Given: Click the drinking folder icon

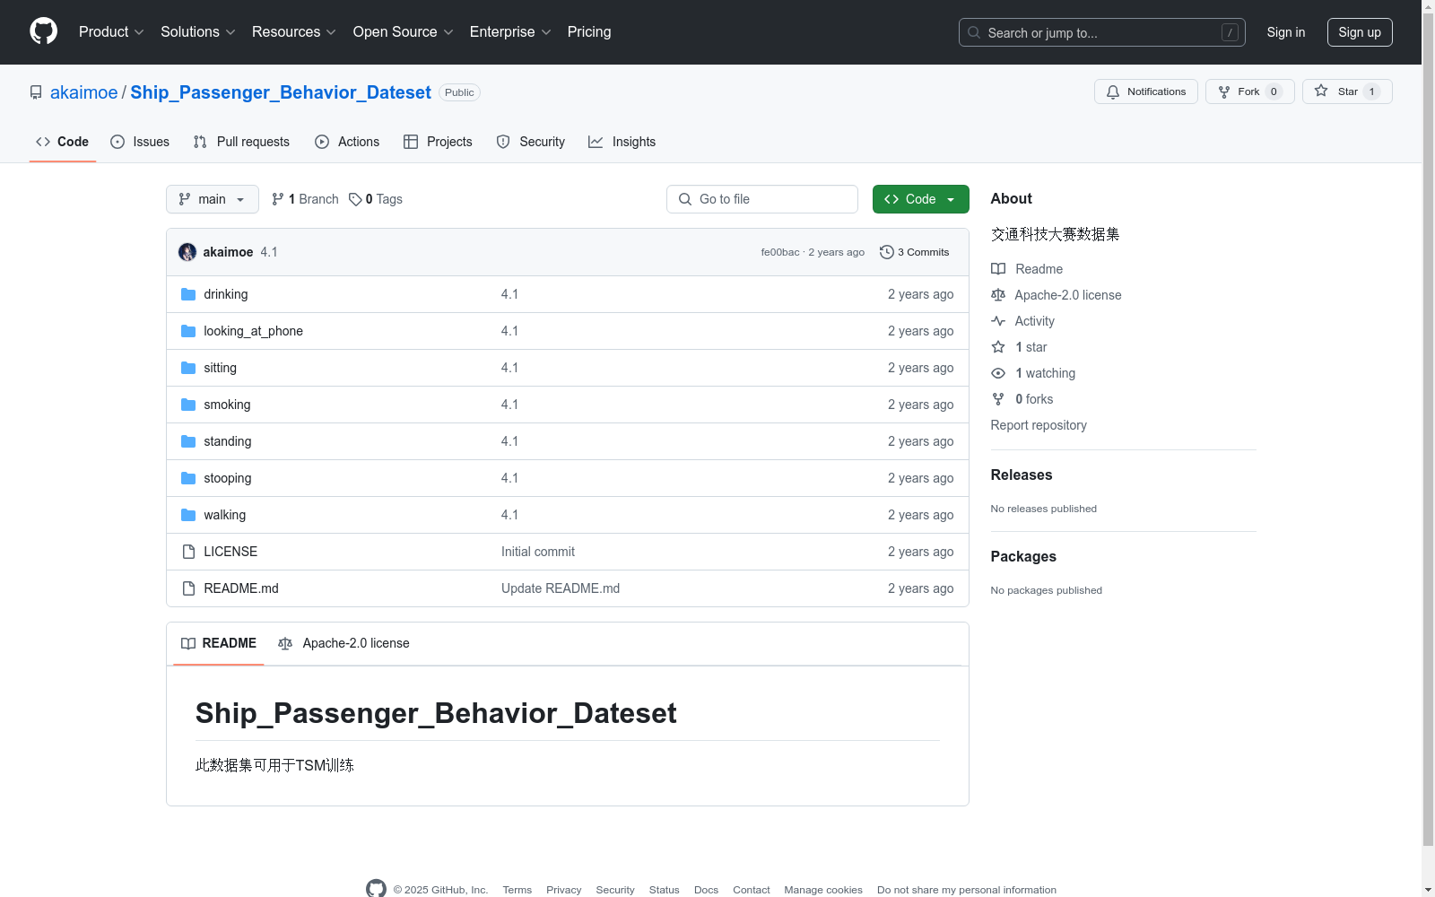Looking at the screenshot, I should pos(188,294).
